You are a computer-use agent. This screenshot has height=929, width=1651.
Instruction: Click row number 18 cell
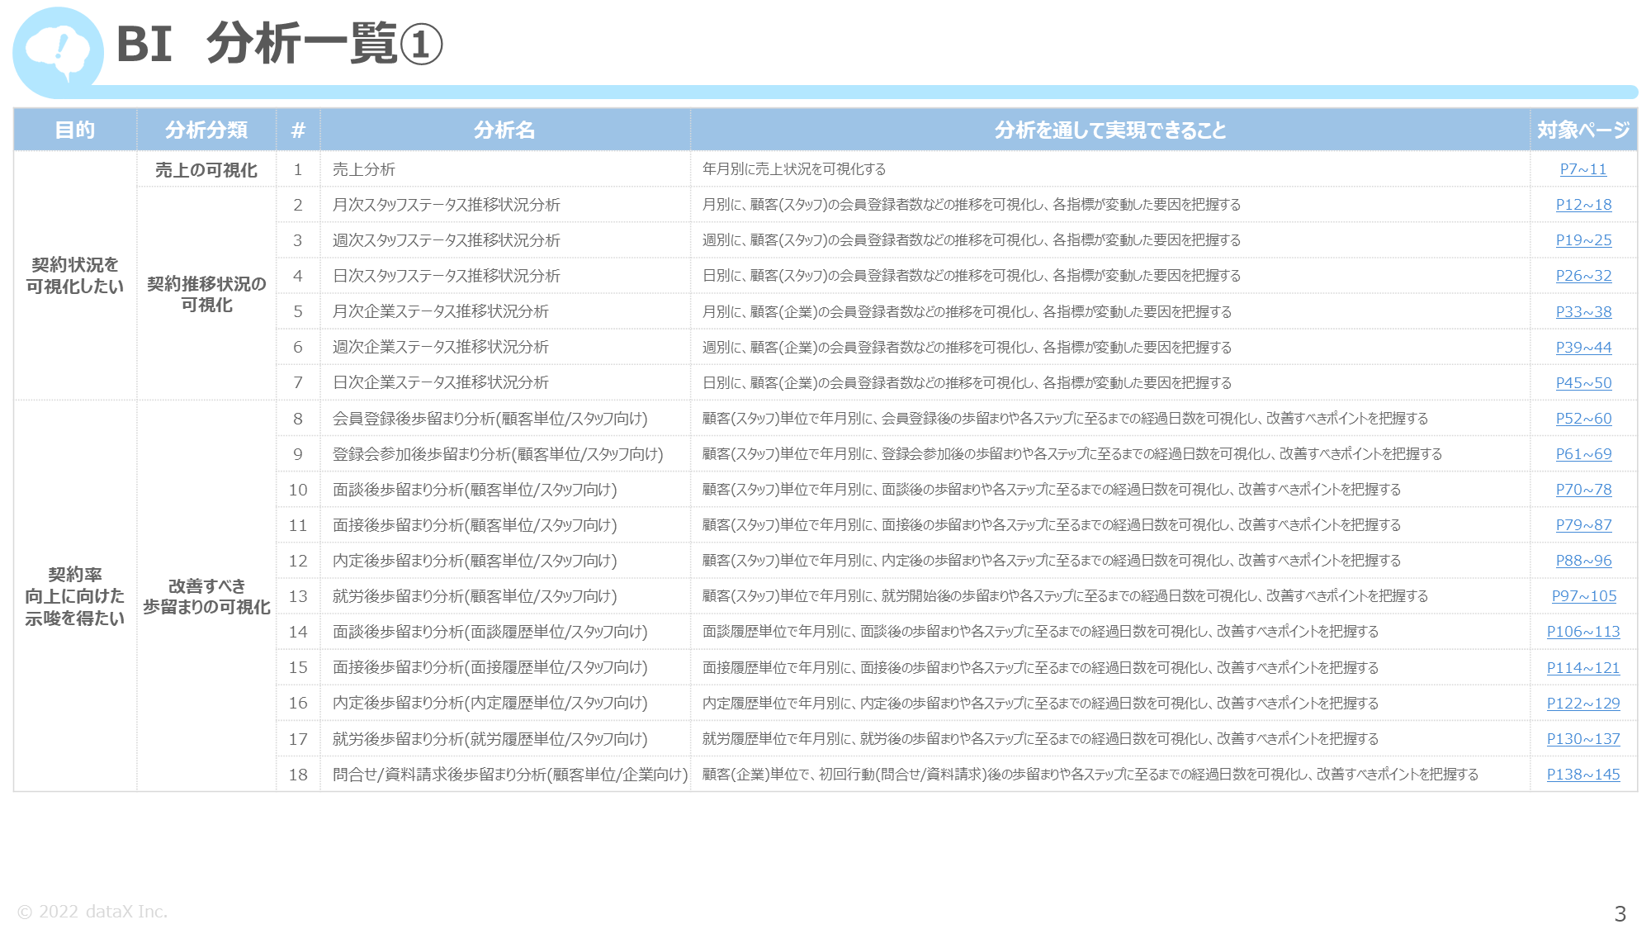pos(298,775)
